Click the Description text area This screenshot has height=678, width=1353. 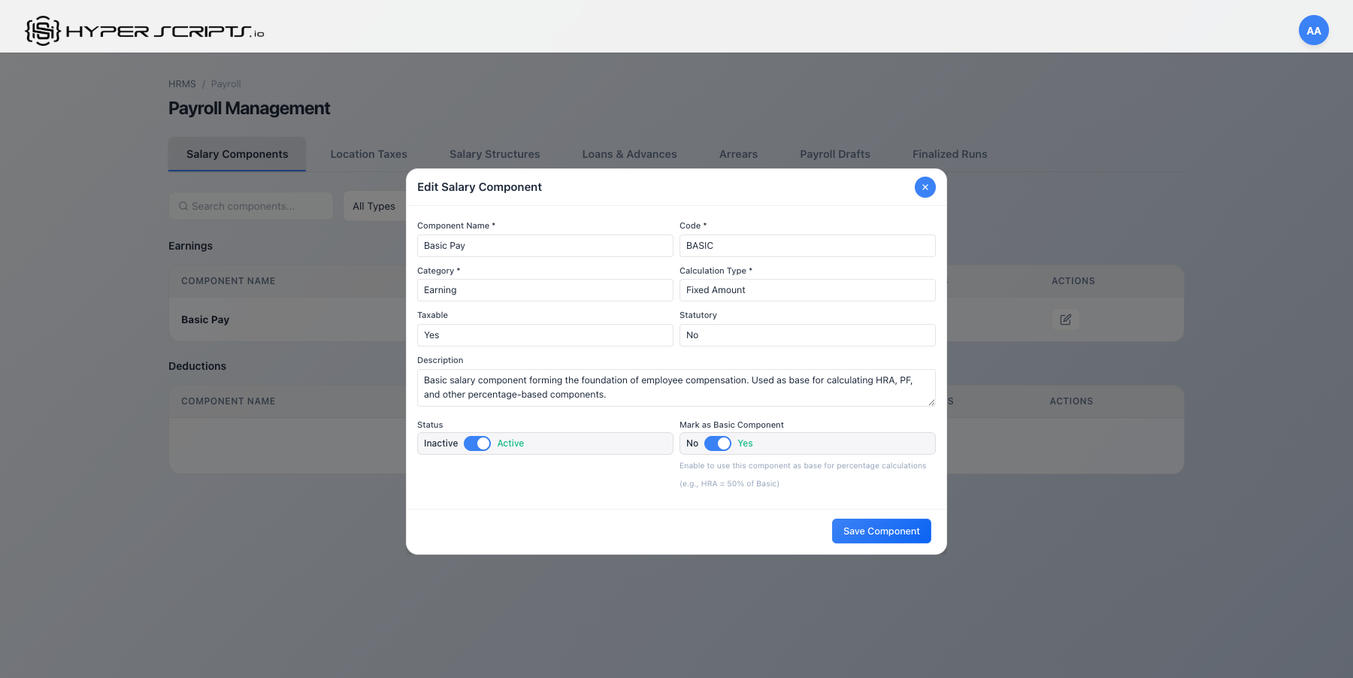(675, 387)
